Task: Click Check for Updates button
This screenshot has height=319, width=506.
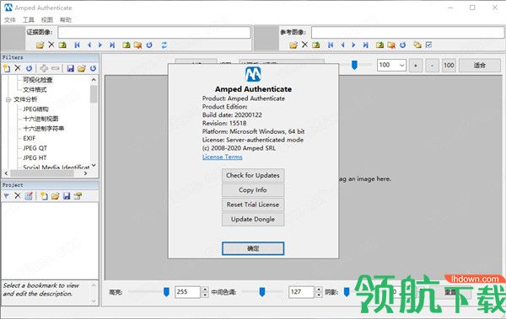Action: click(x=253, y=176)
